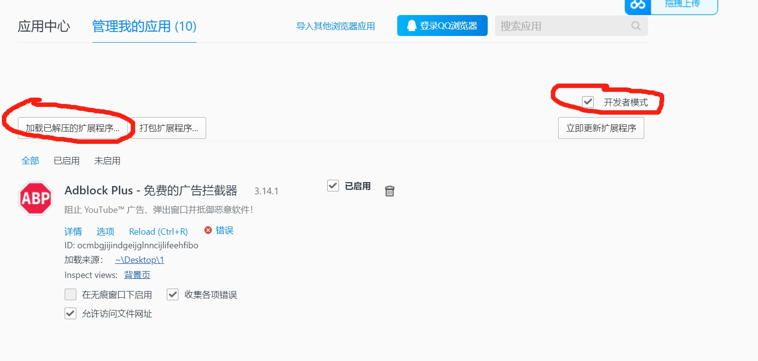Screen dimensions: 758x361
Task: Click the cloud icon beside 拖拽上传
Action: [x=637, y=4]
